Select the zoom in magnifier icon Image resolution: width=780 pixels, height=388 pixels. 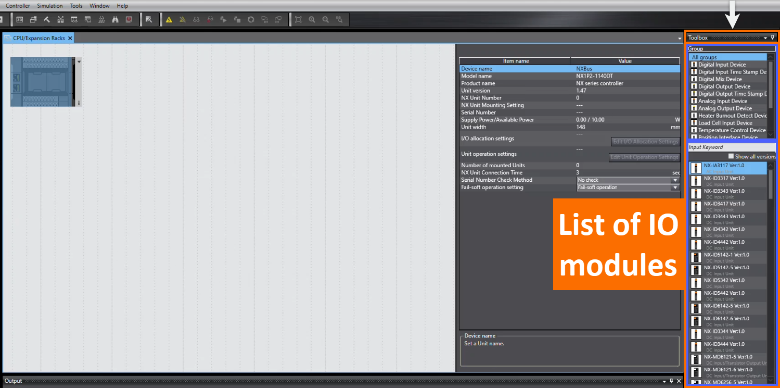coord(312,20)
